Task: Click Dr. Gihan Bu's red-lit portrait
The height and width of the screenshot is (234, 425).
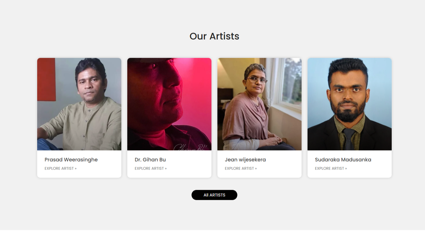Action: pyautogui.click(x=169, y=104)
